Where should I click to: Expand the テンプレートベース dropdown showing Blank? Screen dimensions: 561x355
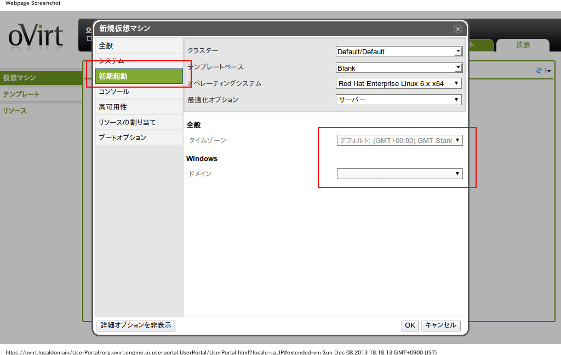click(399, 68)
